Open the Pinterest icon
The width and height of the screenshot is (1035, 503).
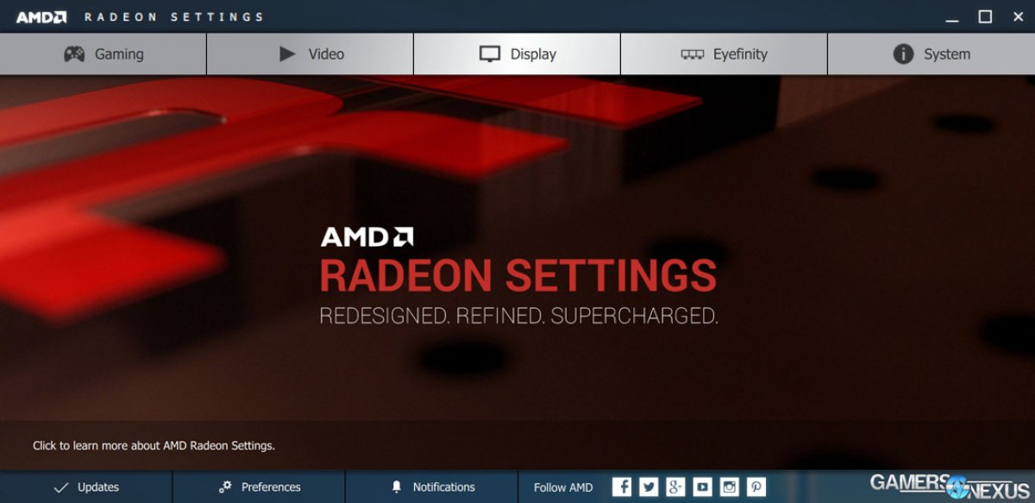pyautogui.click(x=756, y=487)
